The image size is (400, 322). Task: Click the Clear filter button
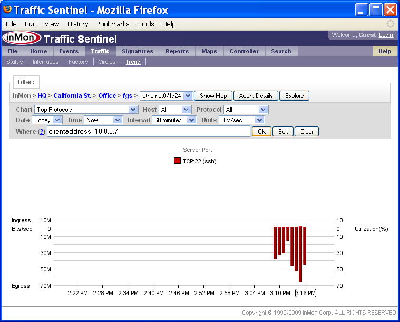307,132
